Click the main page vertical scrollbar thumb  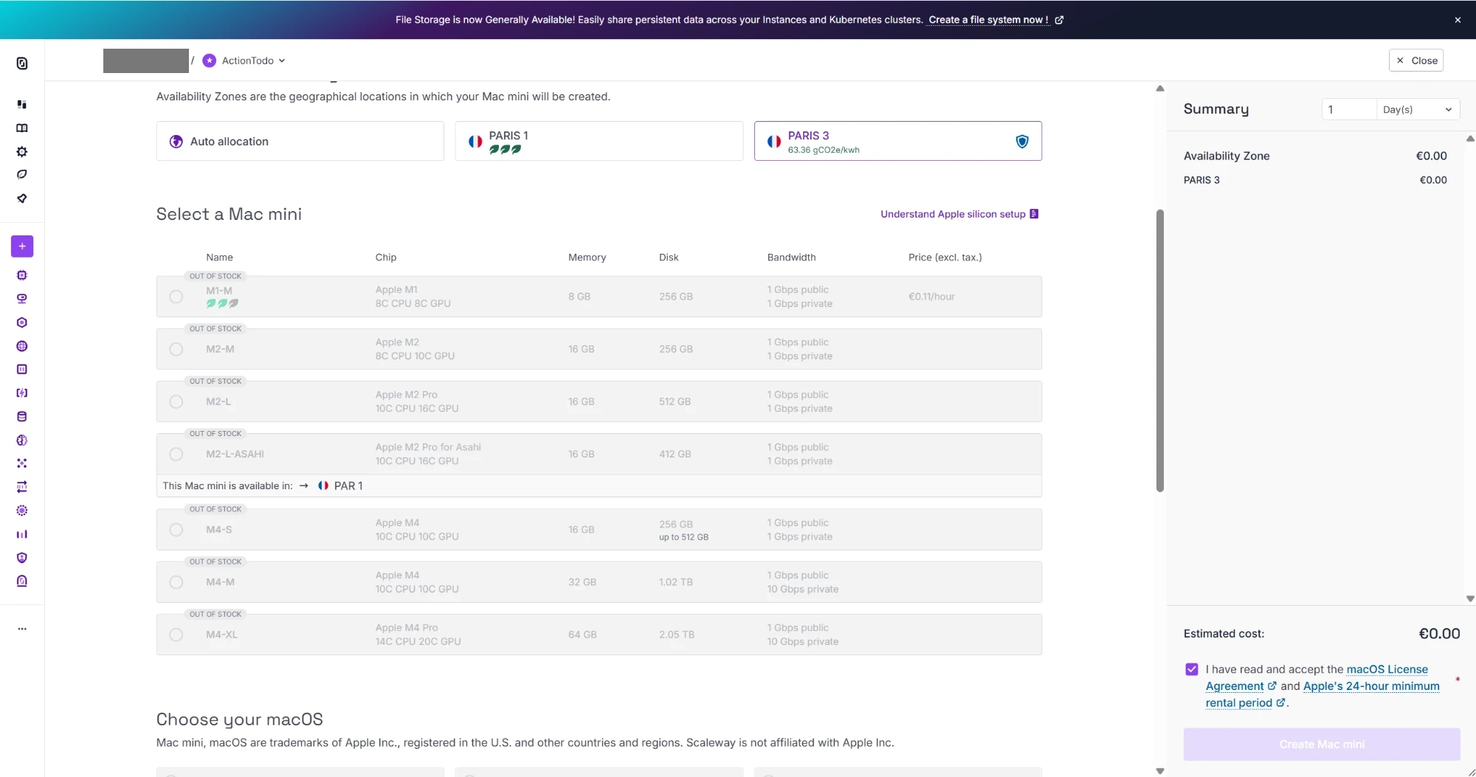(x=1160, y=350)
